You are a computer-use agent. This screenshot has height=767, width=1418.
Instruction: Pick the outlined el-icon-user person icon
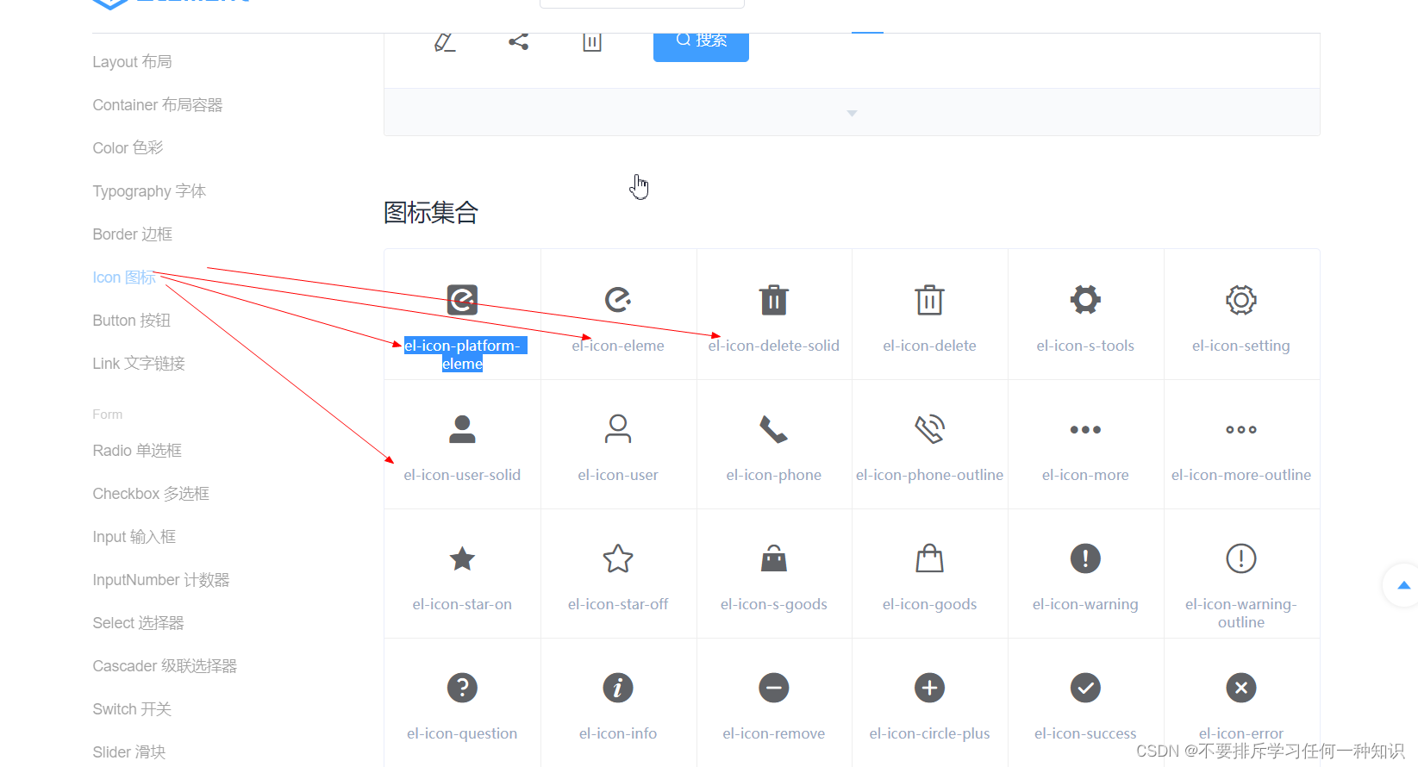coord(618,429)
